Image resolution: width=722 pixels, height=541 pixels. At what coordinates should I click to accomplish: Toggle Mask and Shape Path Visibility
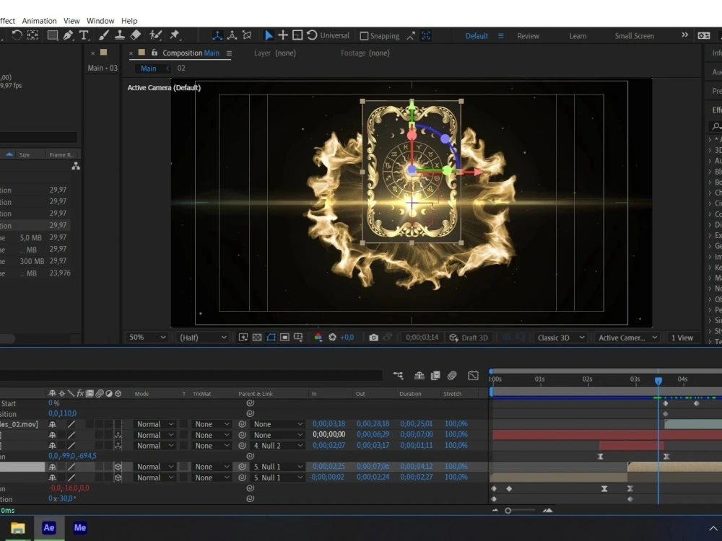(x=271, y=338)
